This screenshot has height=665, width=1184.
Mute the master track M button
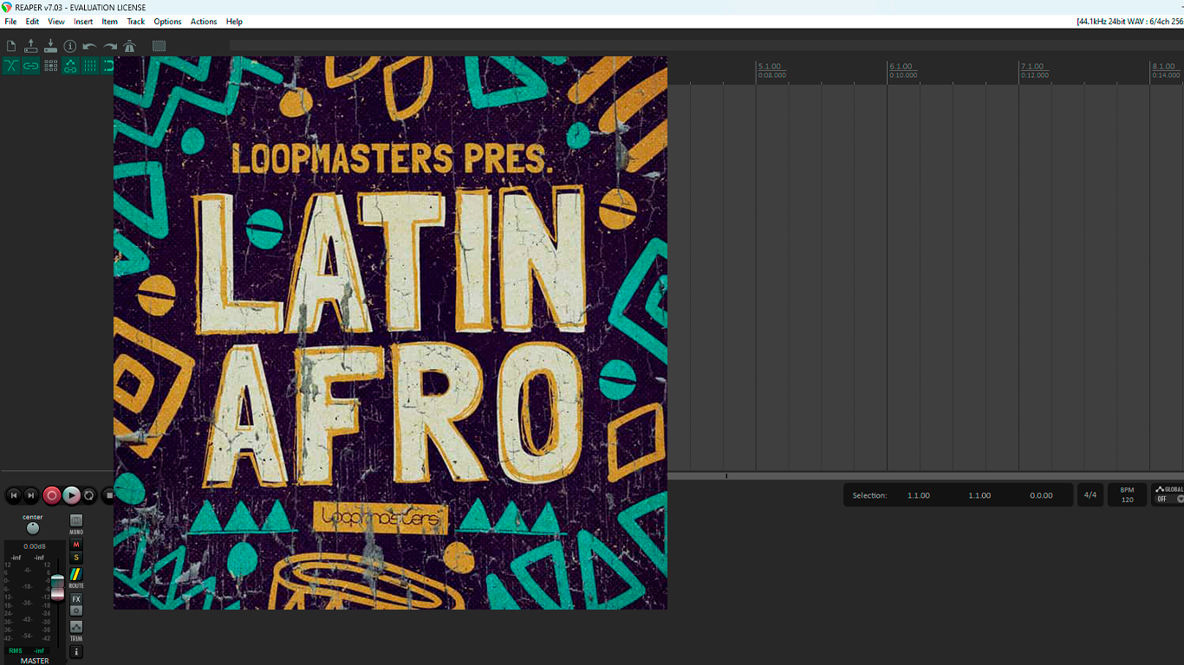(x=76, y=545)
